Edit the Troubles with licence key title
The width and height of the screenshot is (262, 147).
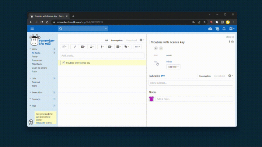168,42
